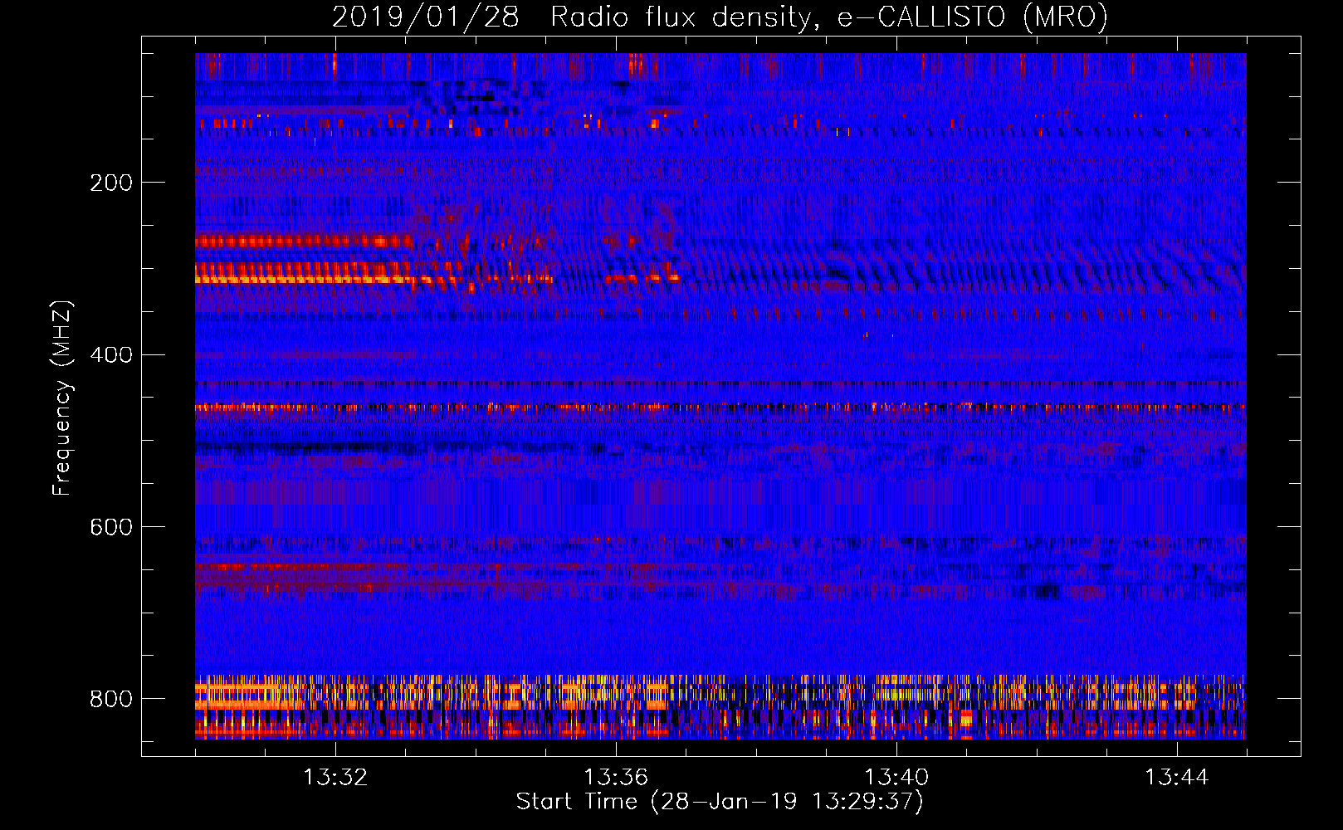Click the 'Frequency (MHZ)' axis label
The image size is (1343, 830).
click(x=61, y=398)
